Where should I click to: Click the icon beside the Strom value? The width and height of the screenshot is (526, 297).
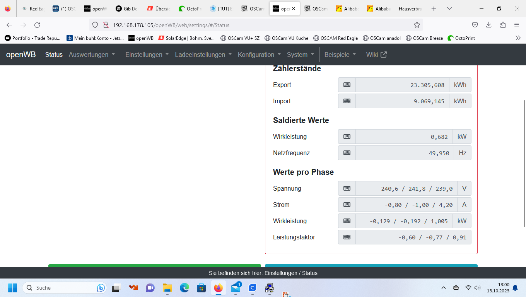(347, 205)
